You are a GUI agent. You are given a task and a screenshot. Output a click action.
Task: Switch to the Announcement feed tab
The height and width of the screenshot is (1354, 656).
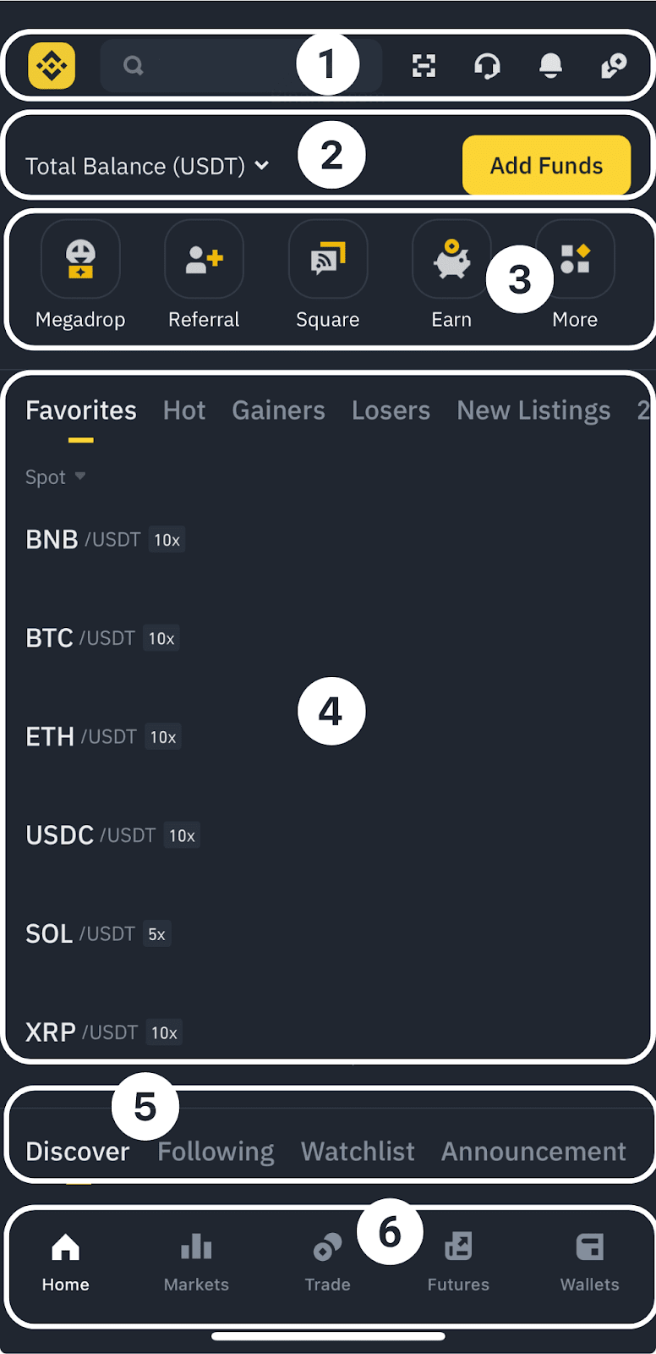[x=533, y=1152]
